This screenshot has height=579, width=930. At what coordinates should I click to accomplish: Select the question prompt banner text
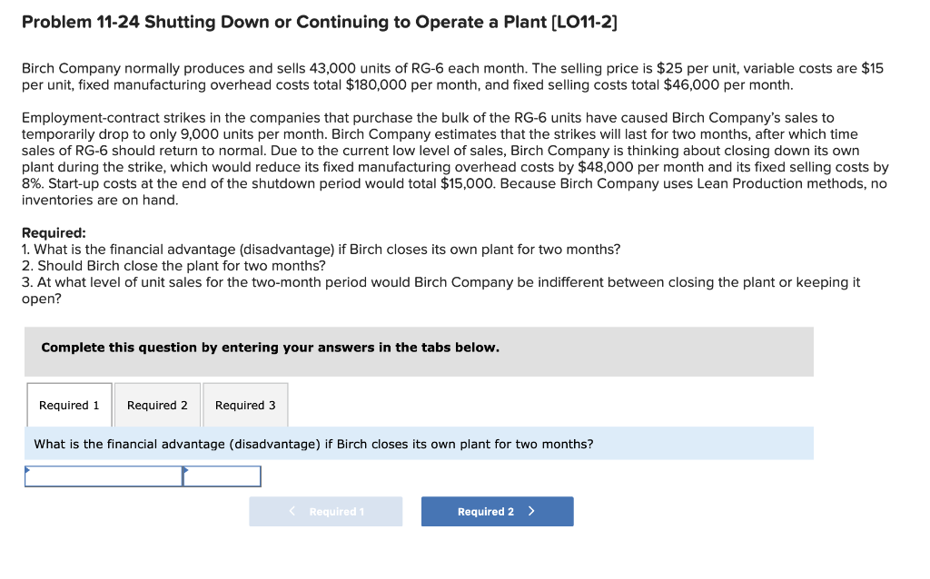312,443
